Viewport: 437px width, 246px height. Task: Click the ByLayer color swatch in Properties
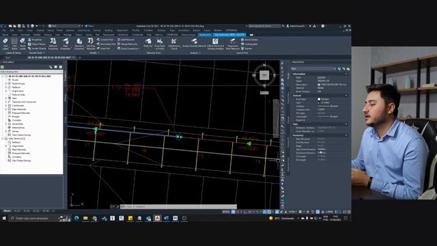click(319, 99)
